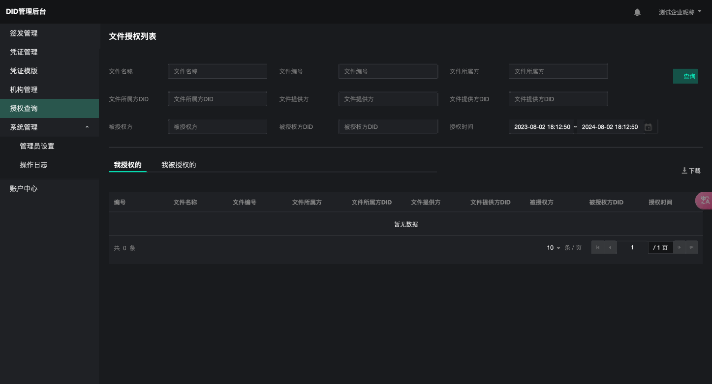This screenshot has height=384, width=712.
Task: Click the authorization start date 2023-08-02 field
Action: coord(542,127)
